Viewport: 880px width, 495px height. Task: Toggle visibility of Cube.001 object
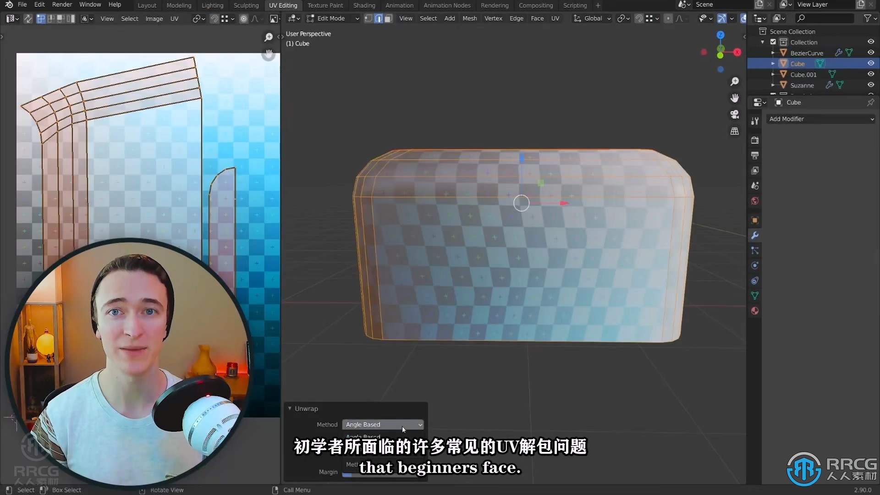tap(870, 74)
